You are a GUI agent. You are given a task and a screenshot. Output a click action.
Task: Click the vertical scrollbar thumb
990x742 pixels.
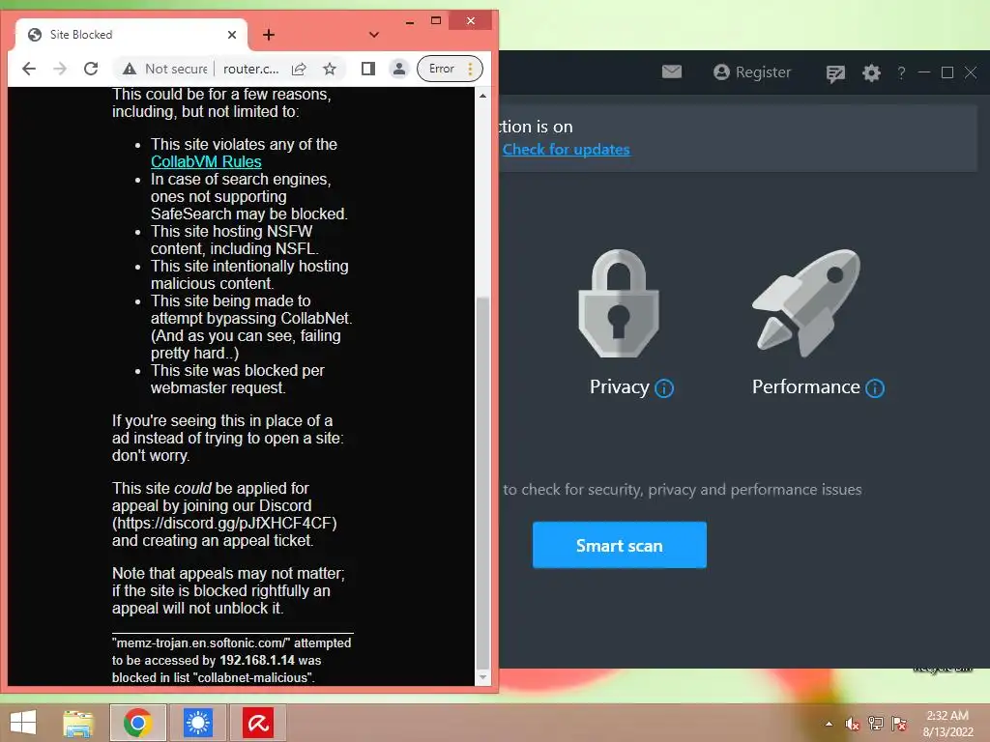click(x=482, y=483)
